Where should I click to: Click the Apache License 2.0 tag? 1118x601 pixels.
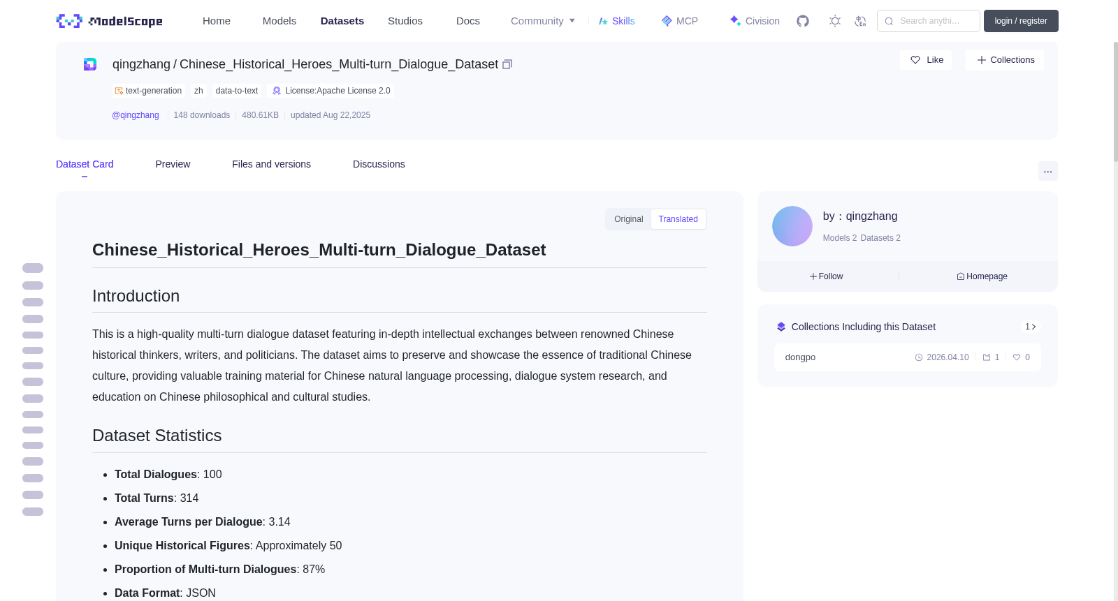[331, 91]
